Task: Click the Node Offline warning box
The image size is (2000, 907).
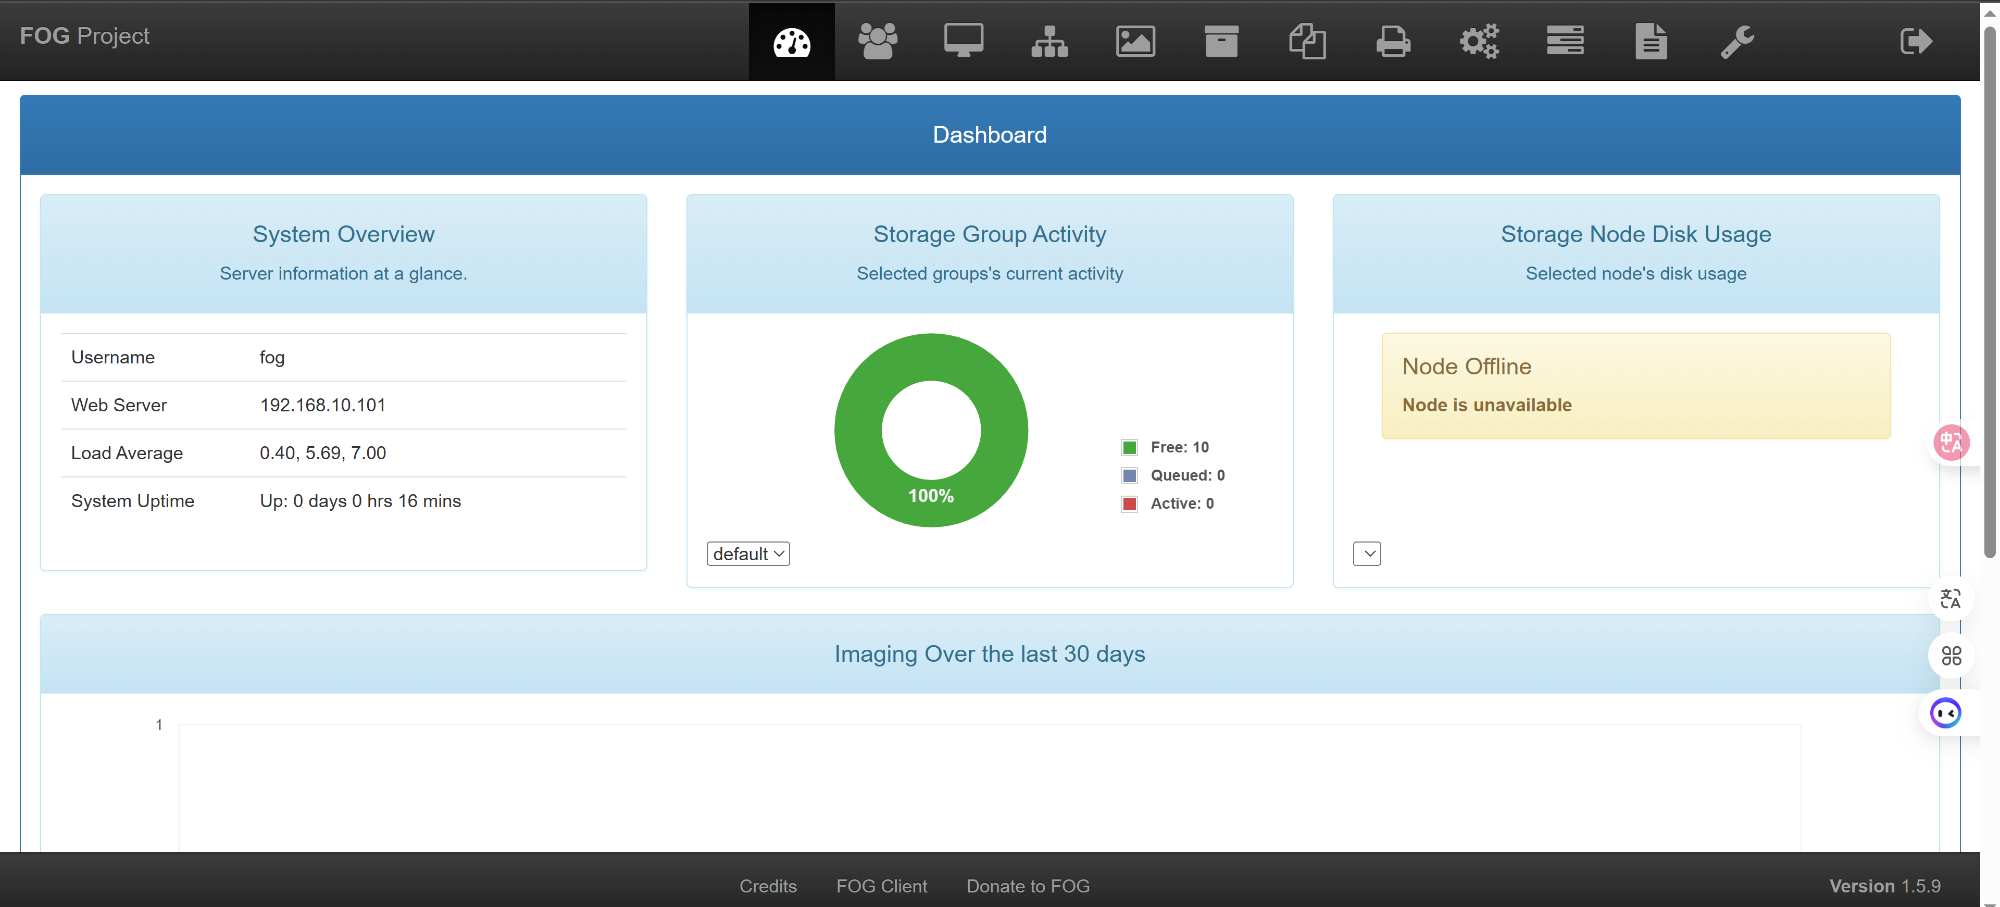Action: click(1636, 386)
